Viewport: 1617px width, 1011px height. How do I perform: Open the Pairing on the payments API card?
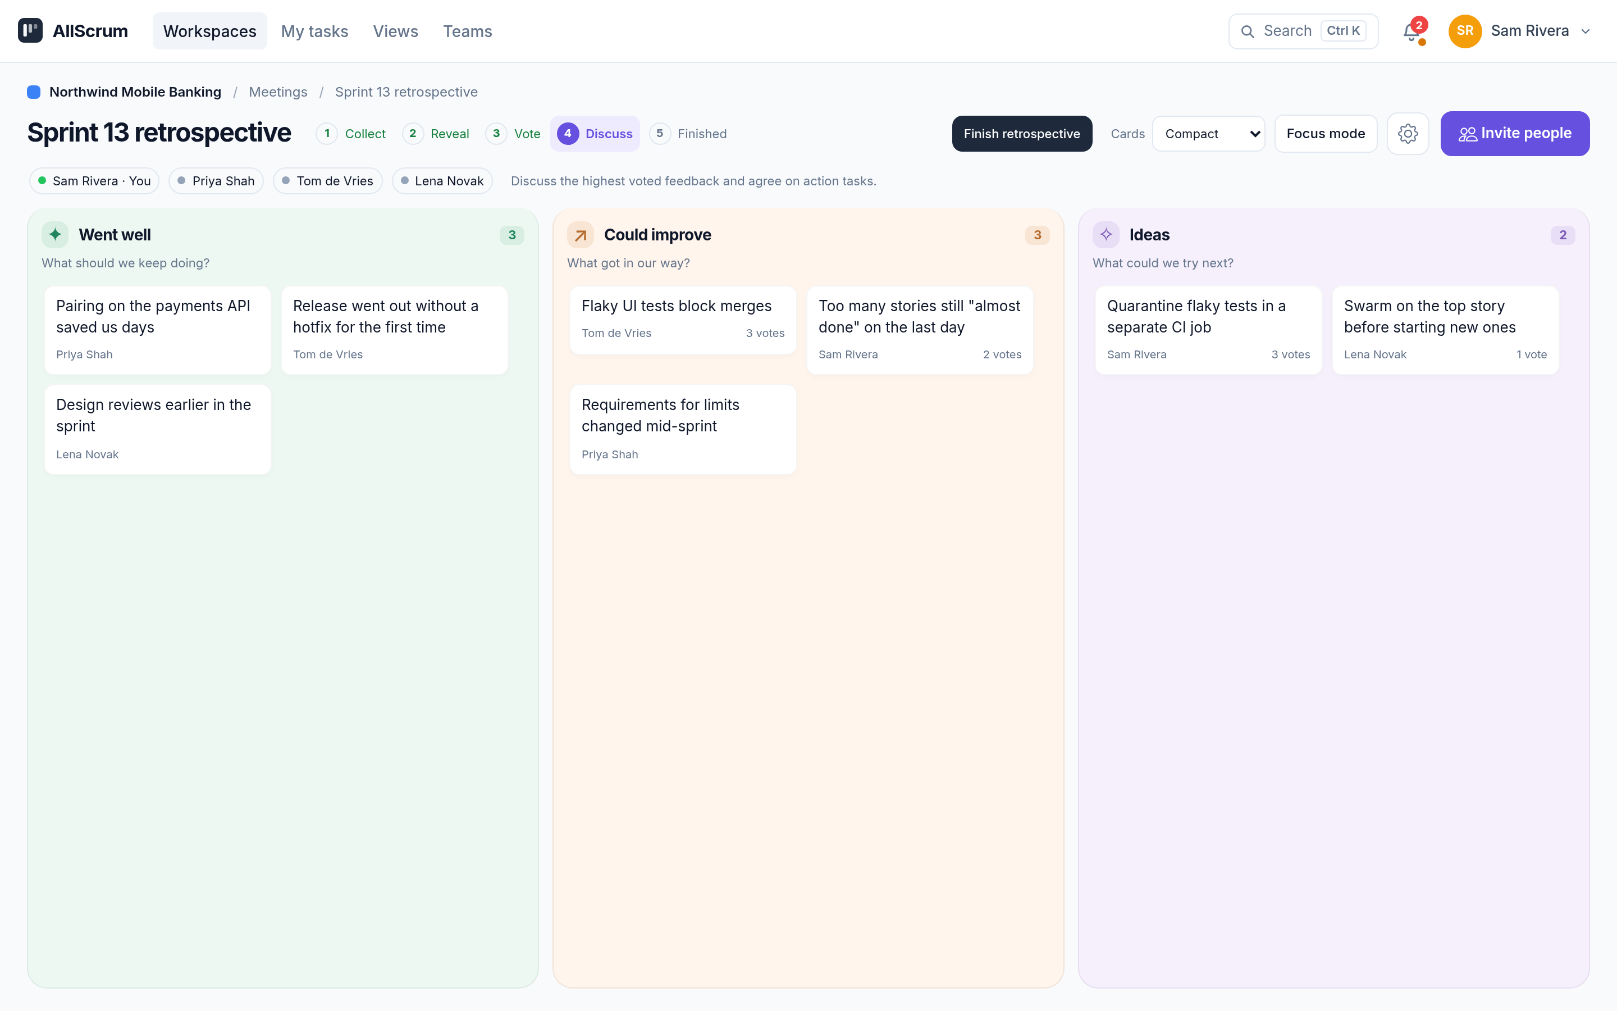158,330
